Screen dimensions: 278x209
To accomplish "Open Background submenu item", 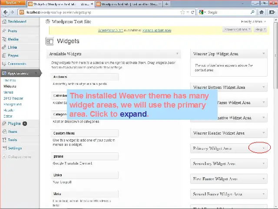I will [x=13, y=104].
